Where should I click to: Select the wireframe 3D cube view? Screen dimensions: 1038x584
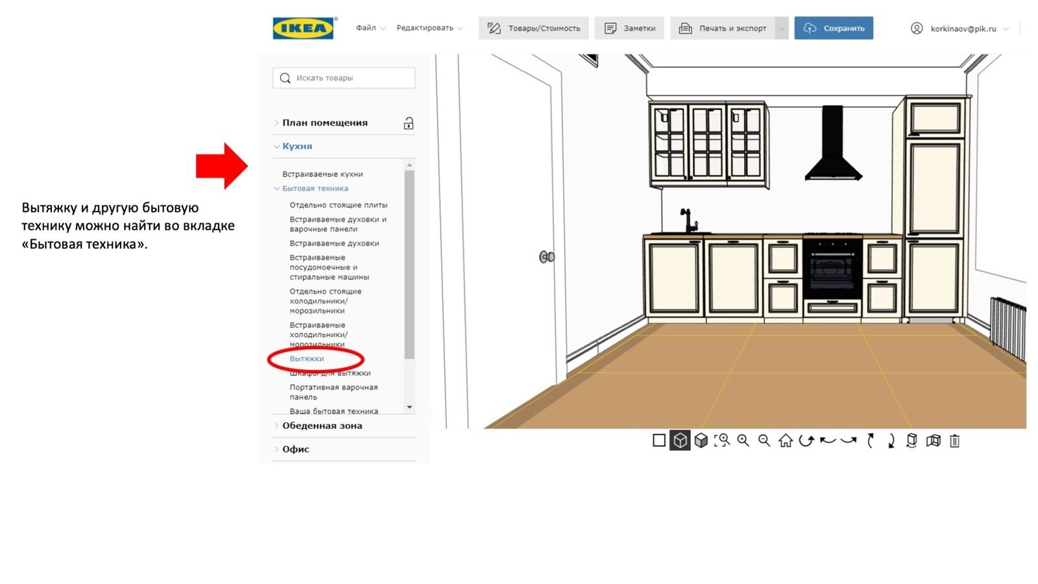tap(680, 441)
